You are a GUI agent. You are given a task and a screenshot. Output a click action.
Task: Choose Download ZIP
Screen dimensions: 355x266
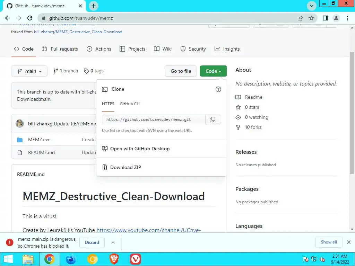pyautogui.click(x=125, y=167)
